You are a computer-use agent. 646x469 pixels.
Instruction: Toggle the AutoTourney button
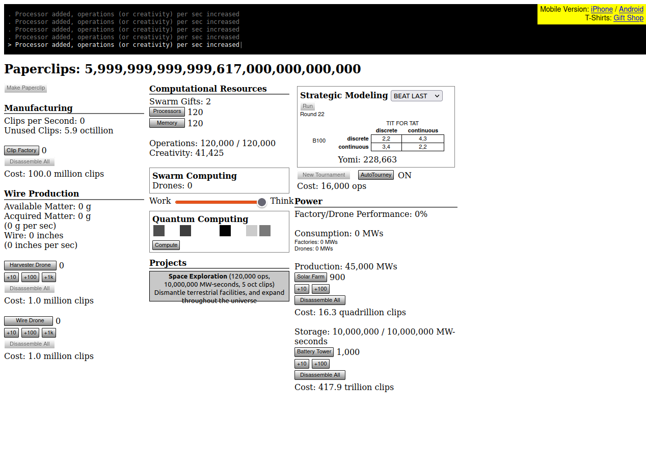pos(376,175)
